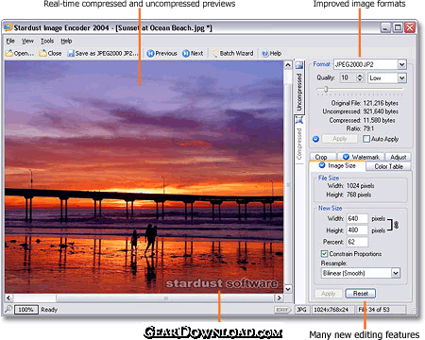Click the horizontal scrollbar left arrow
The height and width of the screenshot is (340, 425).
[8, 297]
